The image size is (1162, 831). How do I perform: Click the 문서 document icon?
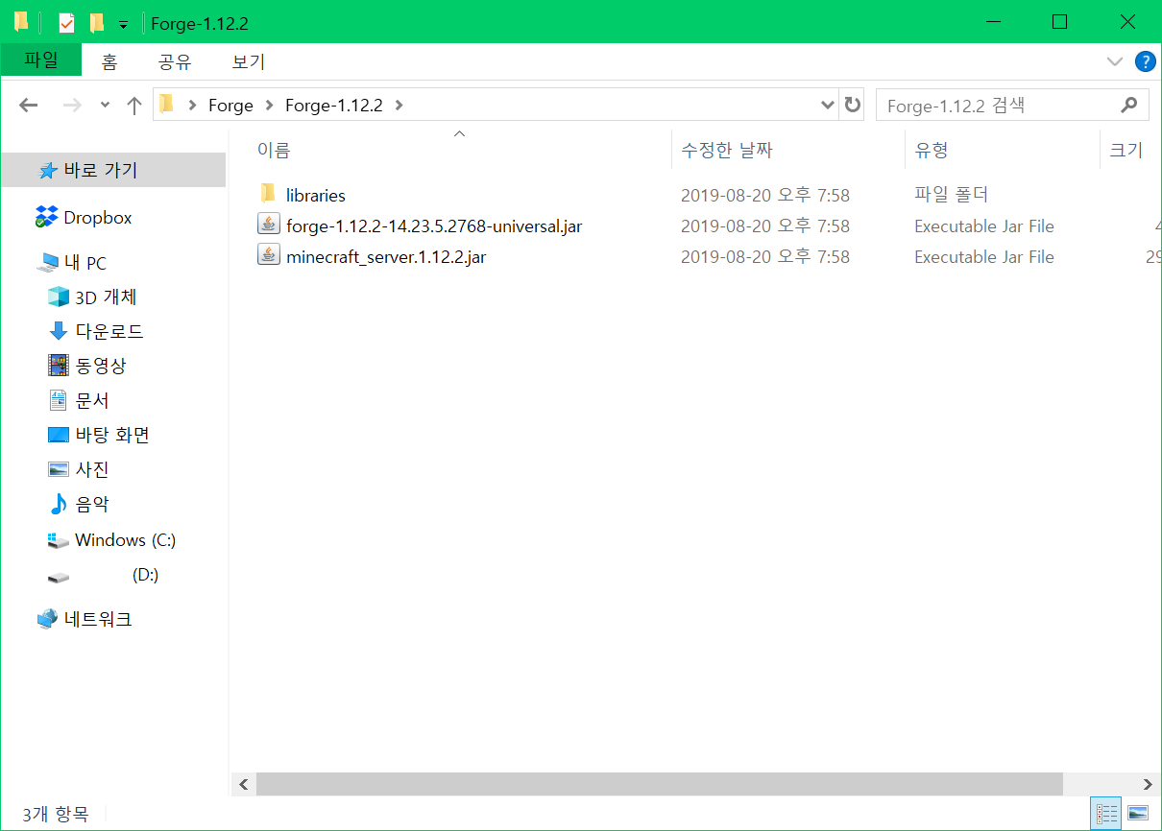point(59,400)
